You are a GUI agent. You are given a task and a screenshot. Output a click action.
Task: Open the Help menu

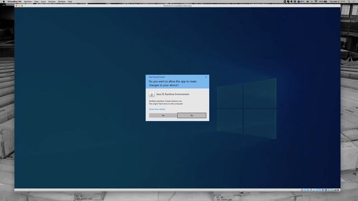(70, 1)
